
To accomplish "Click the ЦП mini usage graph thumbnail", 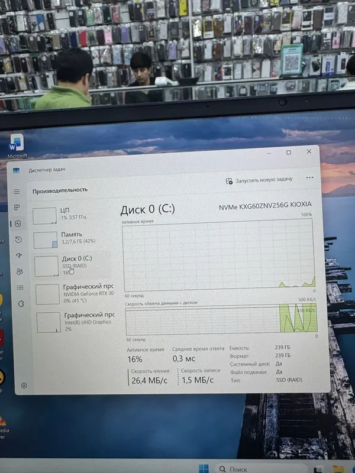I will click(x=45, y=216).
